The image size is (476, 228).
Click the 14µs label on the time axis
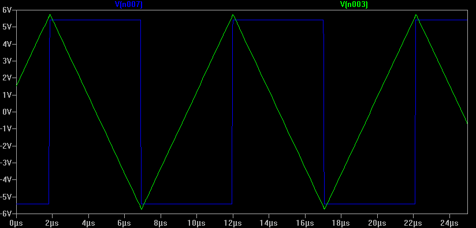point(269,224)
